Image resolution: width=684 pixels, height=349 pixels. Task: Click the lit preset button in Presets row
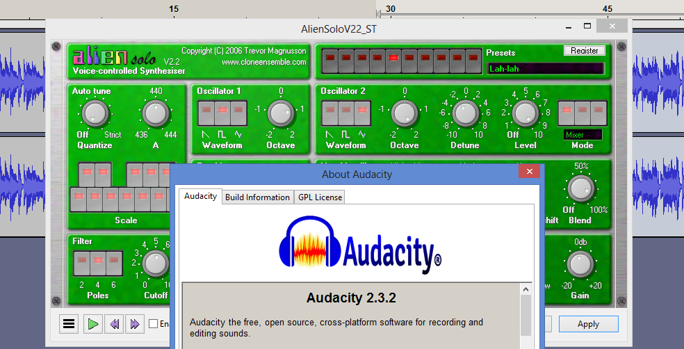394,60
